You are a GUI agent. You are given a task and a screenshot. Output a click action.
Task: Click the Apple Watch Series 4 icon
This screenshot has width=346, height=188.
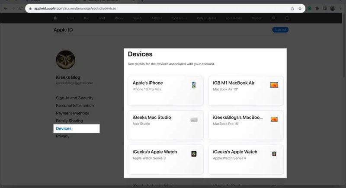274,153
